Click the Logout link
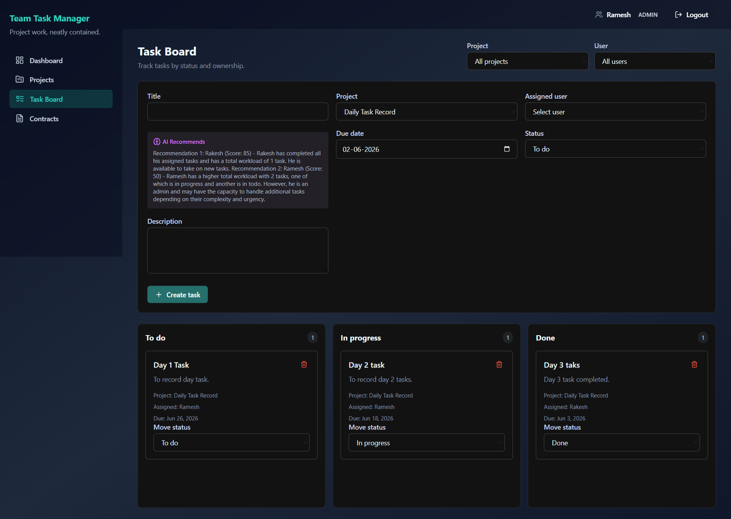731x519 pixels. point(691,15)
